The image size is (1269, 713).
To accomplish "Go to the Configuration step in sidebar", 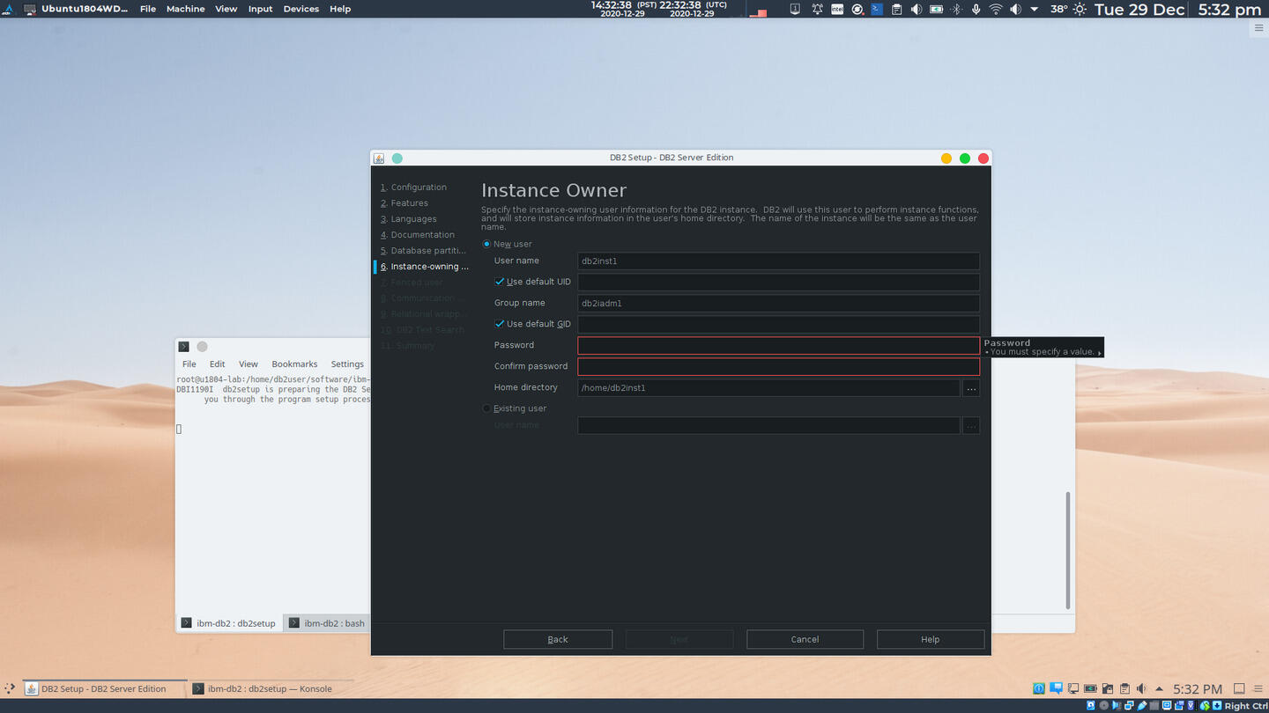I will [x=413, y=187].
